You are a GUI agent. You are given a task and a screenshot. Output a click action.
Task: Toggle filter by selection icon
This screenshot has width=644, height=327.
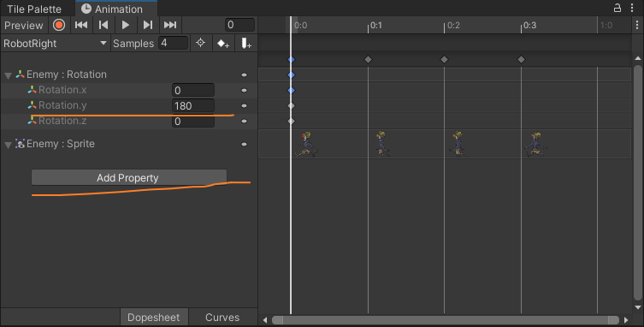200,43
